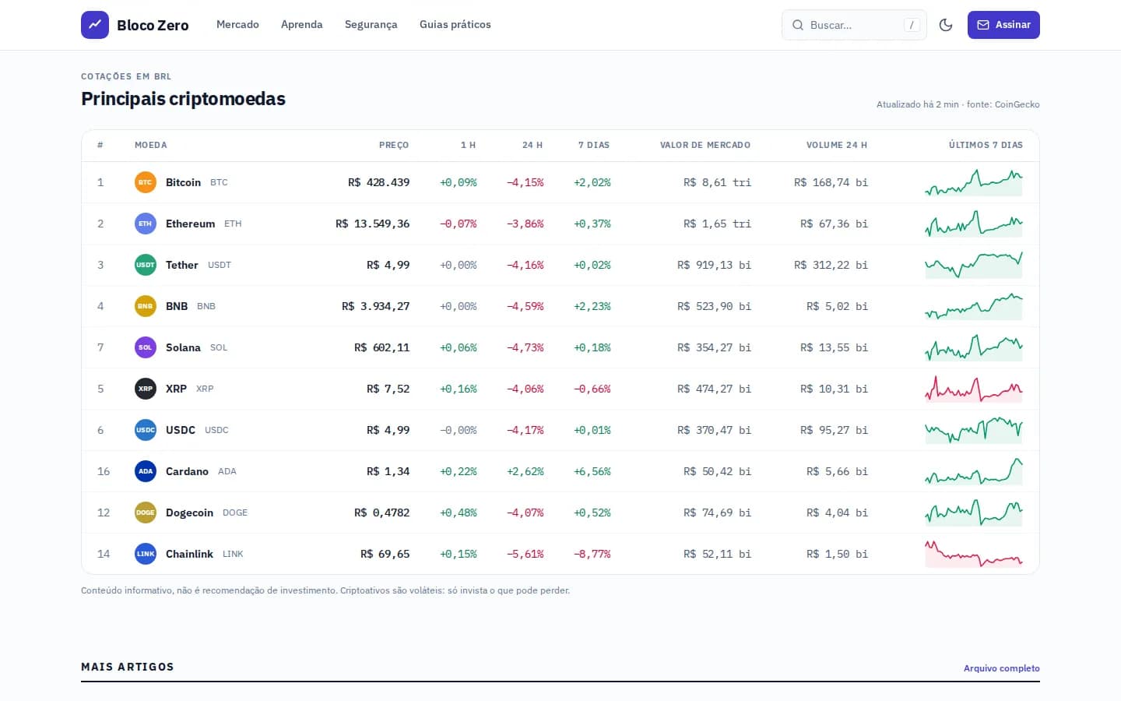Open the Segurança nav link
Screen dimensions: 1121x701
tap(371, 25)
